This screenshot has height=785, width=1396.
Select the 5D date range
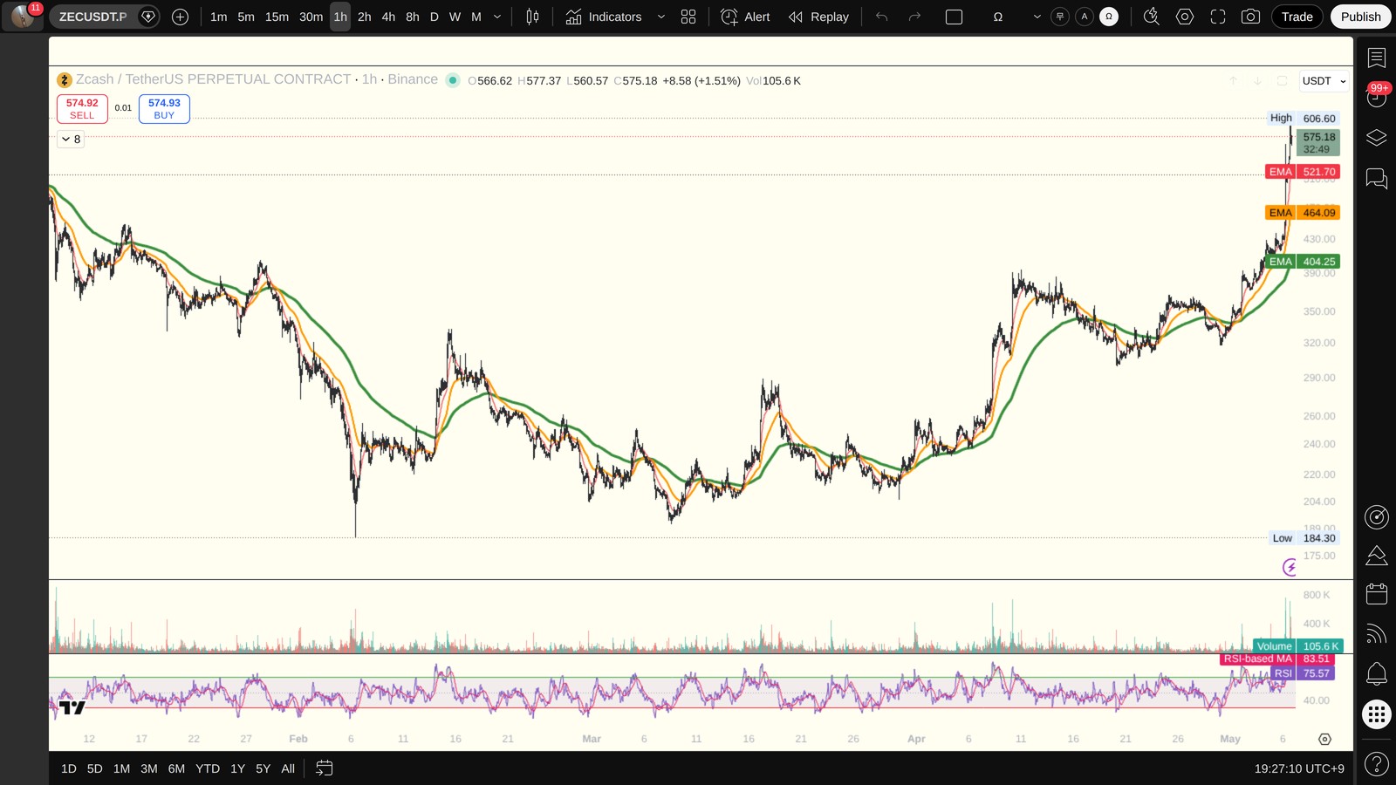click(x=95, y=768)
